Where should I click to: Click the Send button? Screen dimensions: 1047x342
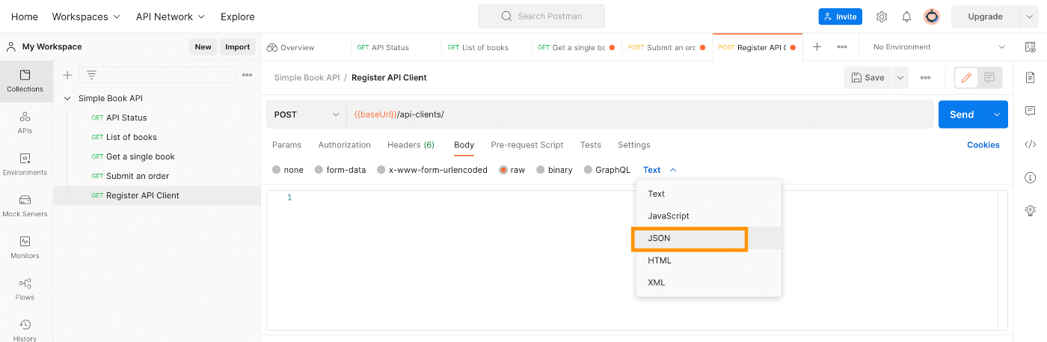point(962,114)
